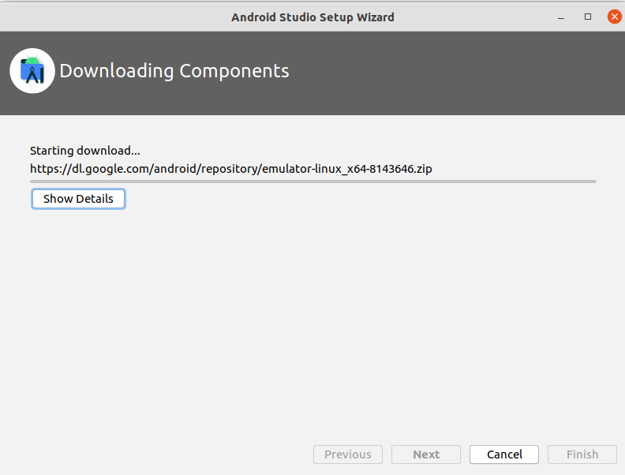Minimize the Setup Wizard window
The width and height of the screenshot is (625, 475).
561,17
